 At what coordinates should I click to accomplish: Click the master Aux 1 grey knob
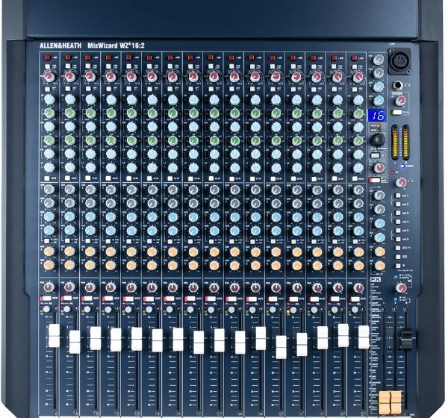point(379,195)
